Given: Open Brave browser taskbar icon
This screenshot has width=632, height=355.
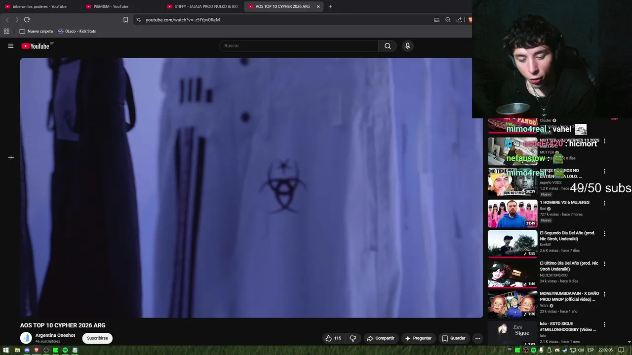Looking at the screenshot, I should pos(37,350).
